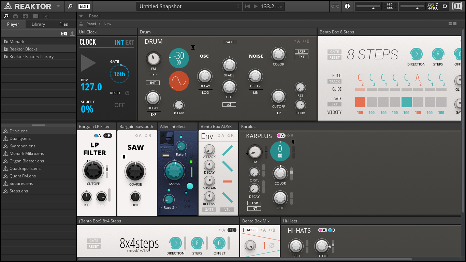Select the horizontal rows panel layout icon
Image resolution: width=466 pixels, height=262 pixels.
click(x=450, y=24)
